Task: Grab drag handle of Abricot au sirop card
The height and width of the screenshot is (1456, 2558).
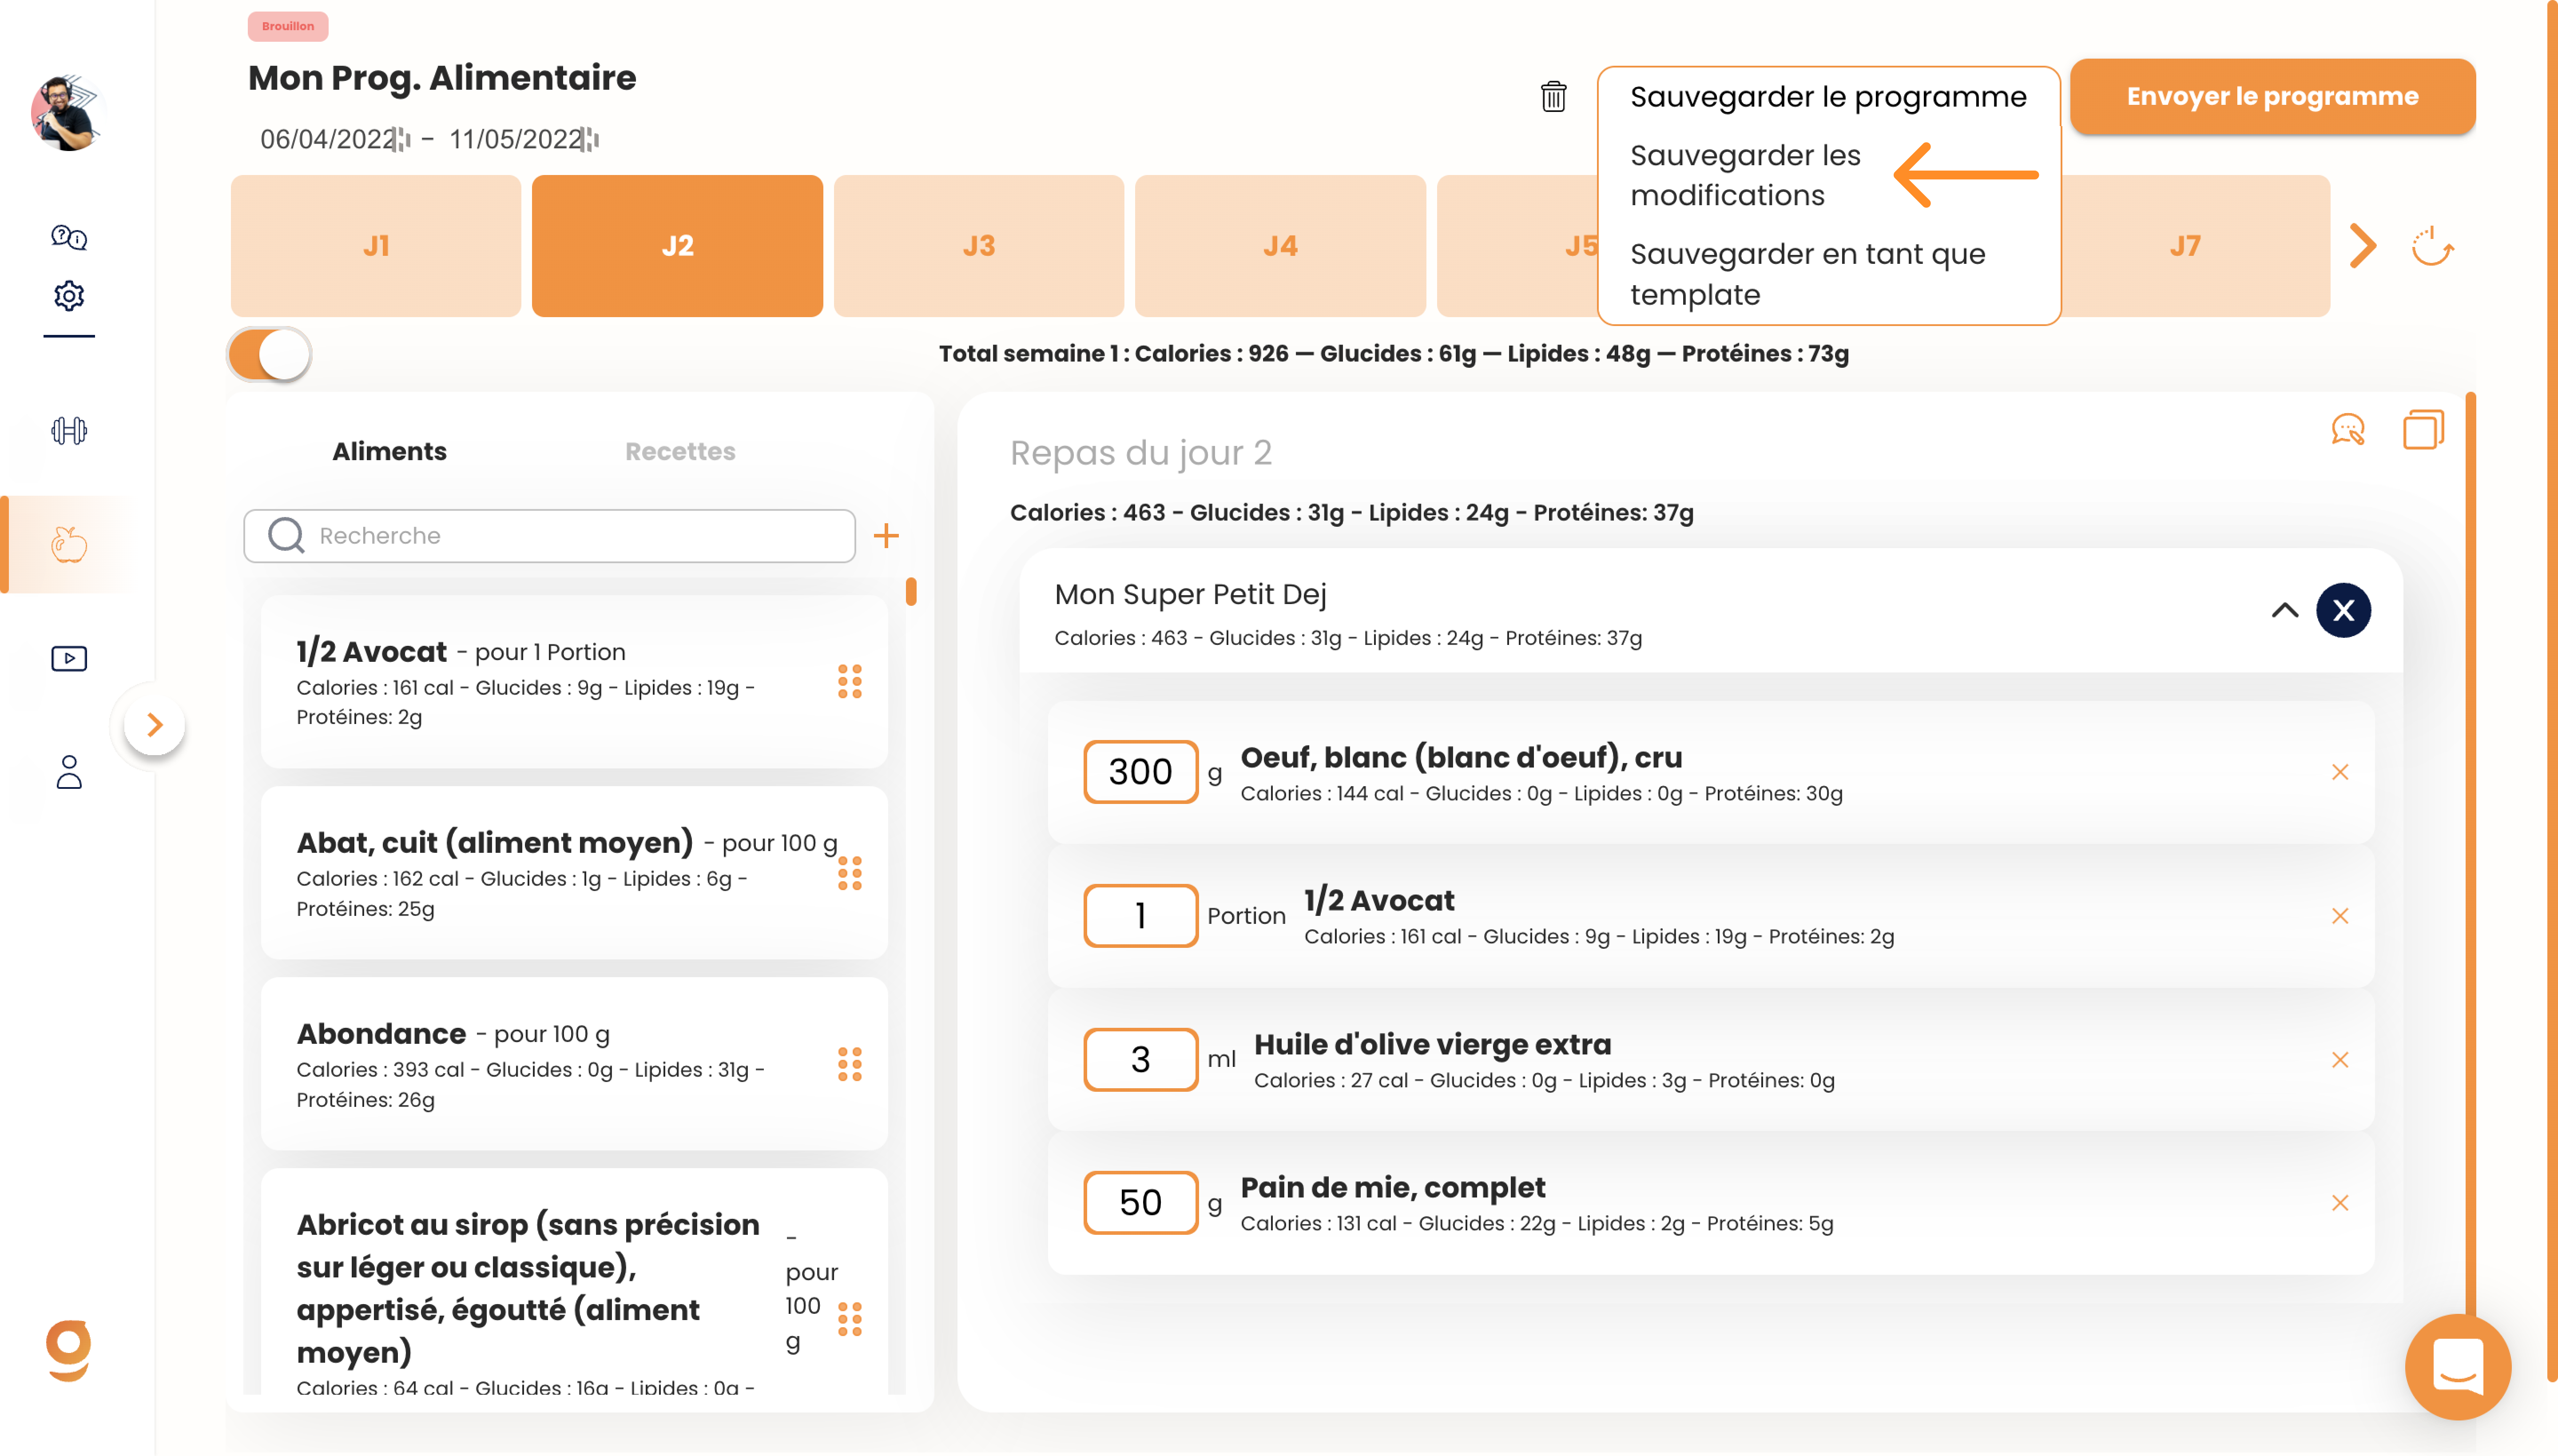Action: pos(850,1319)
